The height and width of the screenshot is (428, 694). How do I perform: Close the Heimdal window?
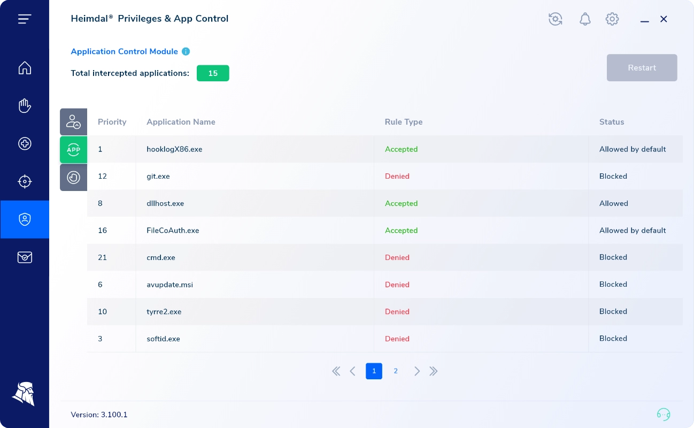pos(664,19)
